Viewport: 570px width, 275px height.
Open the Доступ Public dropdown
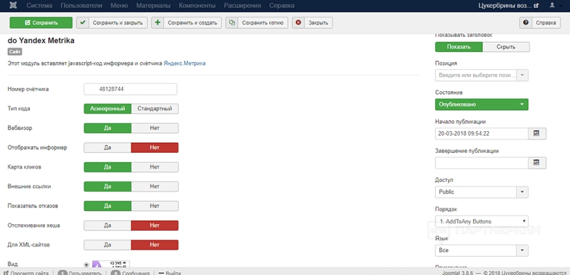click(x=482, y=192)
